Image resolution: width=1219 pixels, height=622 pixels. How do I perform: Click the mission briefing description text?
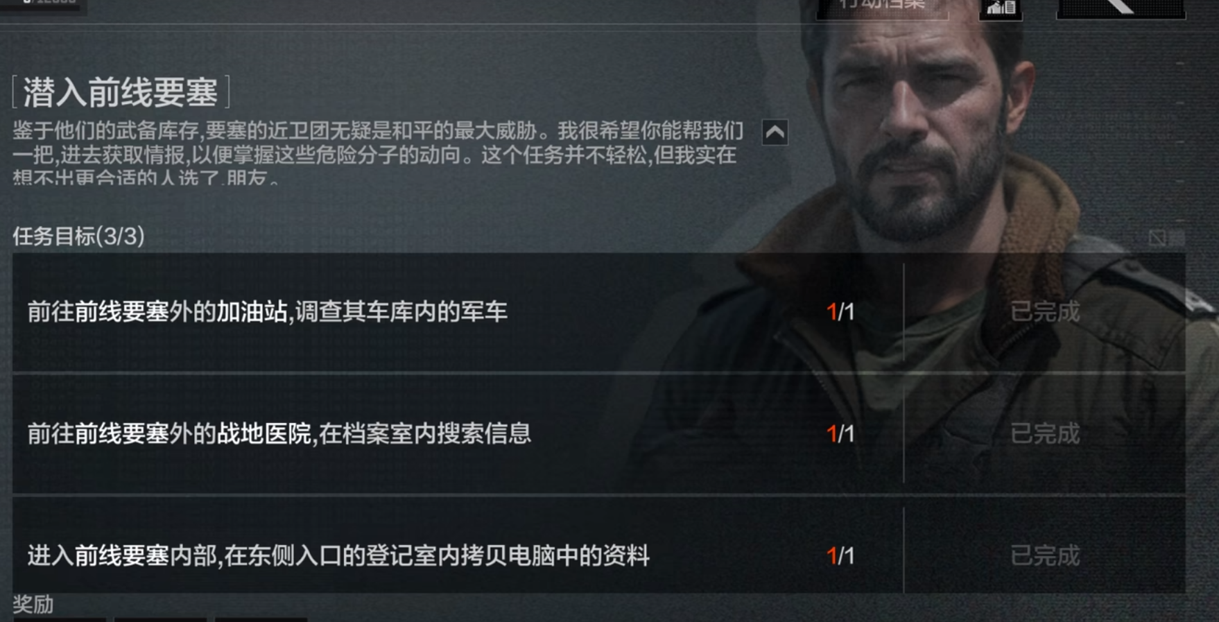pyautogui.click(x=378, y=154)
